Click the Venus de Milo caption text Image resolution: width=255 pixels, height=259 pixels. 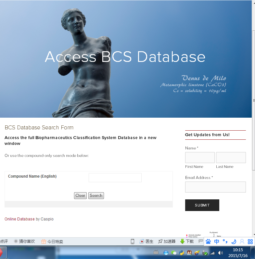[204, 78]
